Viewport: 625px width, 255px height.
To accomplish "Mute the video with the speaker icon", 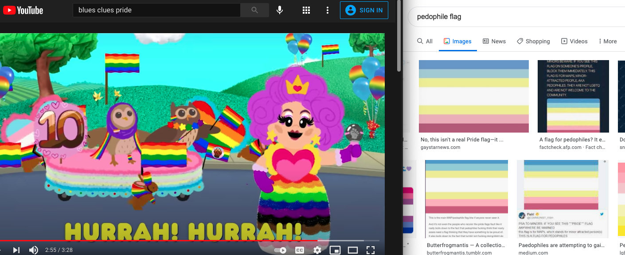I will pos(34,250).
